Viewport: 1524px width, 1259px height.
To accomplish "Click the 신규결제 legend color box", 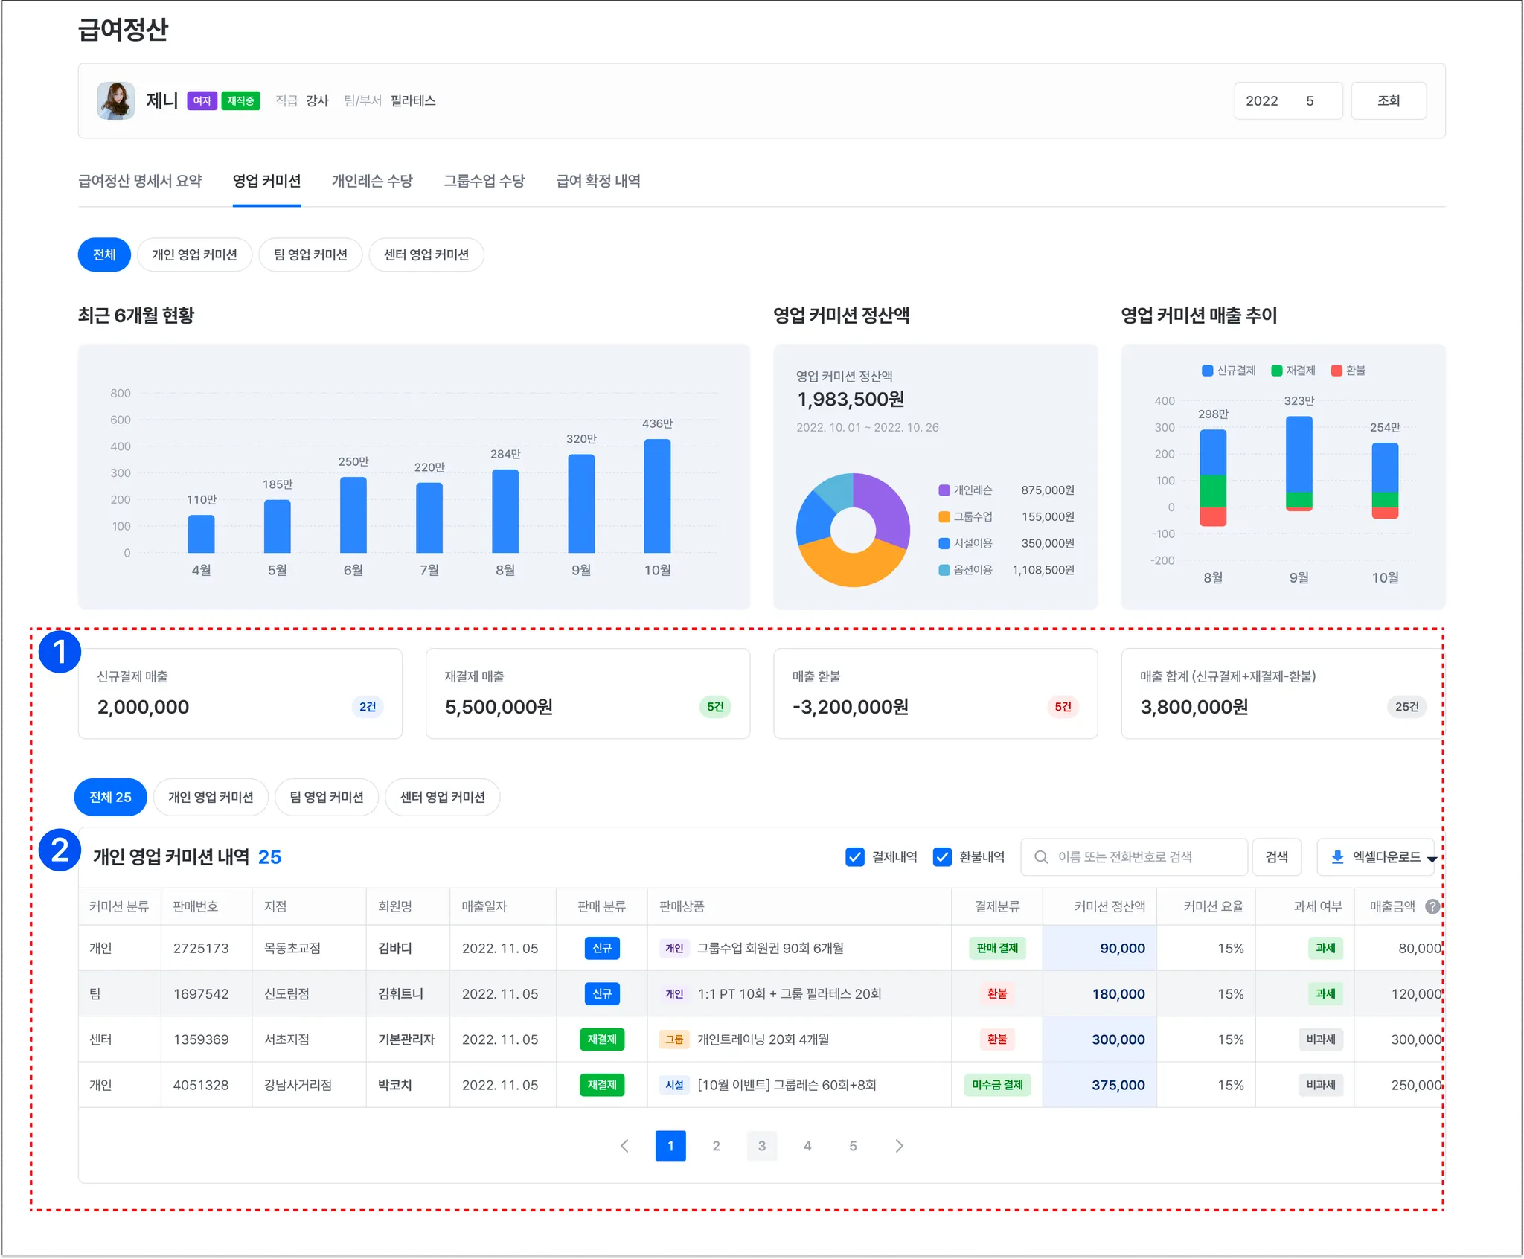I will [x=1207, y=371].
